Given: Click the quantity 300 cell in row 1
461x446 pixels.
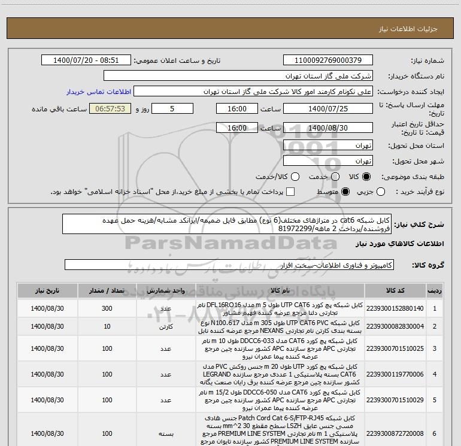Looking at the screenshot, I should click(107, 308).
